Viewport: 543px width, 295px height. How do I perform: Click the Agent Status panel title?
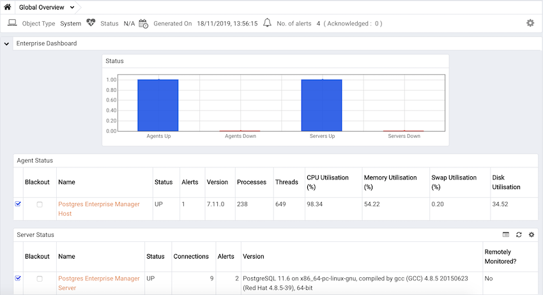coord(34,160)
